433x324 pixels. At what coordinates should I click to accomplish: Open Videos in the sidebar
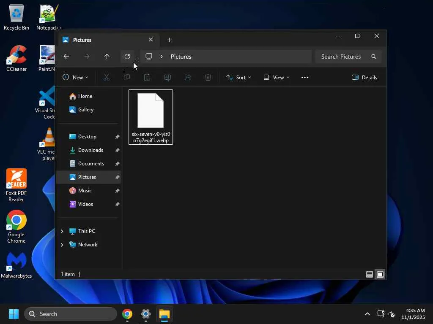tap(88, 204)
